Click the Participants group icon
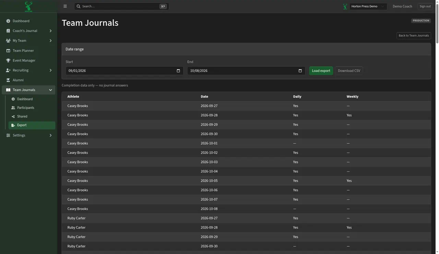 coord(13,108)
